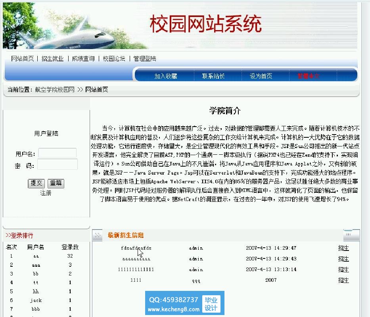Focus the 密码 password field
The image size is (370, 317).
click(x=57, y=165)
